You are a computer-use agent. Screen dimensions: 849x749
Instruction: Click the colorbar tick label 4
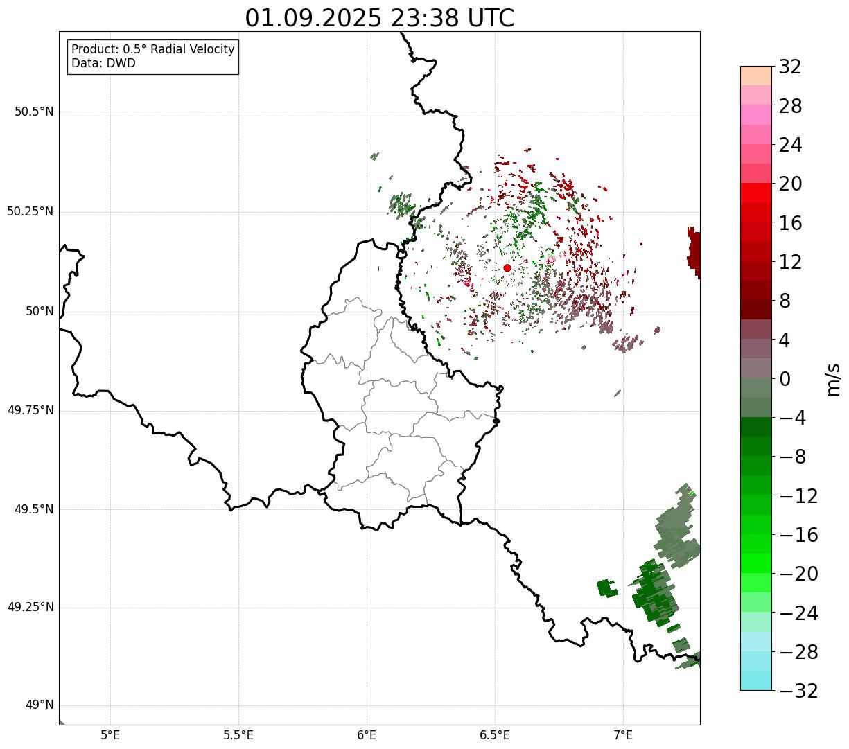coord(785,340)
